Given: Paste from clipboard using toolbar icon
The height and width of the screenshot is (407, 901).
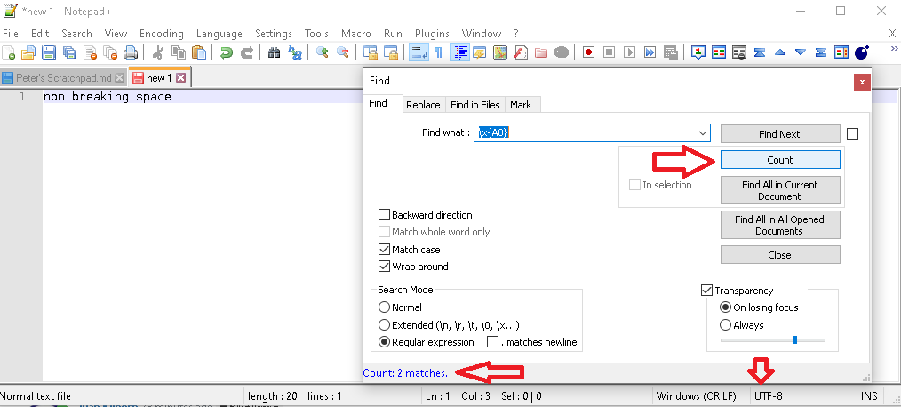Looking at the screenshot, I should [x=199, y=53].
